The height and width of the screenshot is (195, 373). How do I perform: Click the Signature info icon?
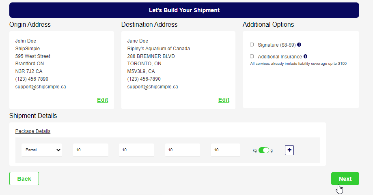coord(299,45)
